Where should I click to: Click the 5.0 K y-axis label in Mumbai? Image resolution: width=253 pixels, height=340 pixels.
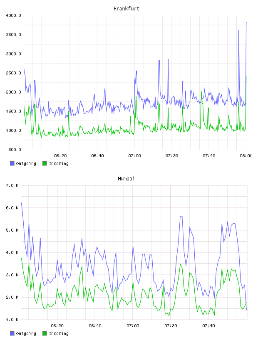(x=12, y=230)
